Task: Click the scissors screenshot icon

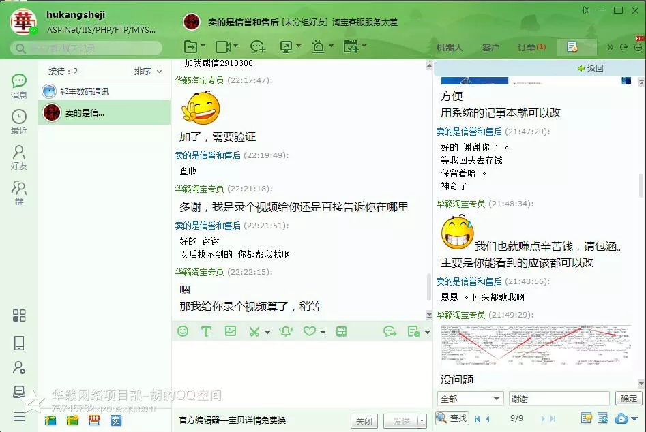Action: click(x=254, y=332)
